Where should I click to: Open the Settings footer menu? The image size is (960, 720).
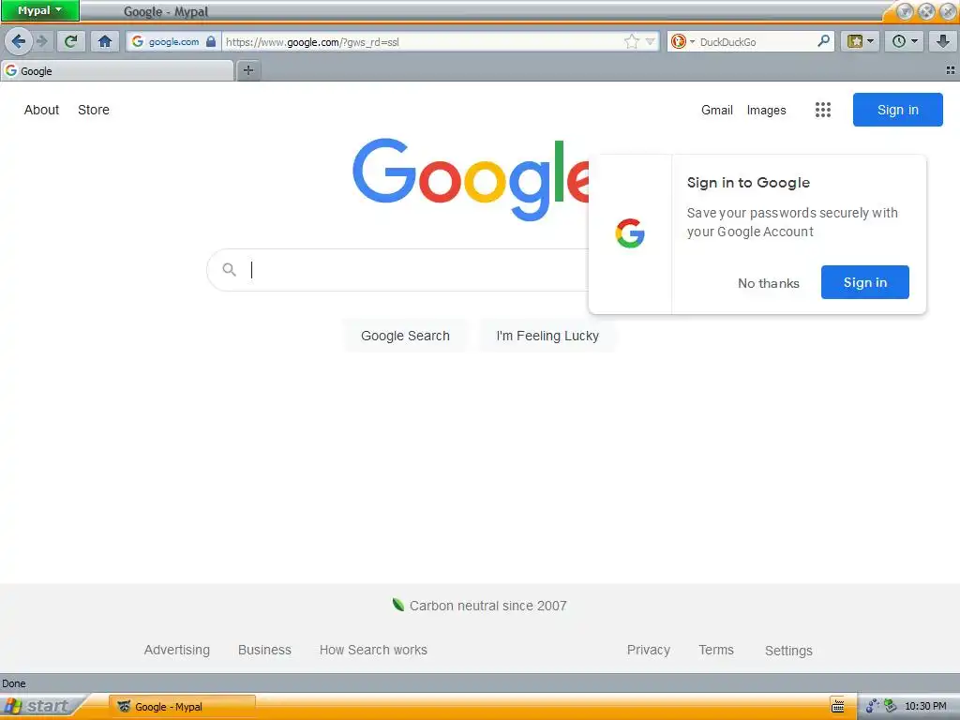(x=788, y=651)
